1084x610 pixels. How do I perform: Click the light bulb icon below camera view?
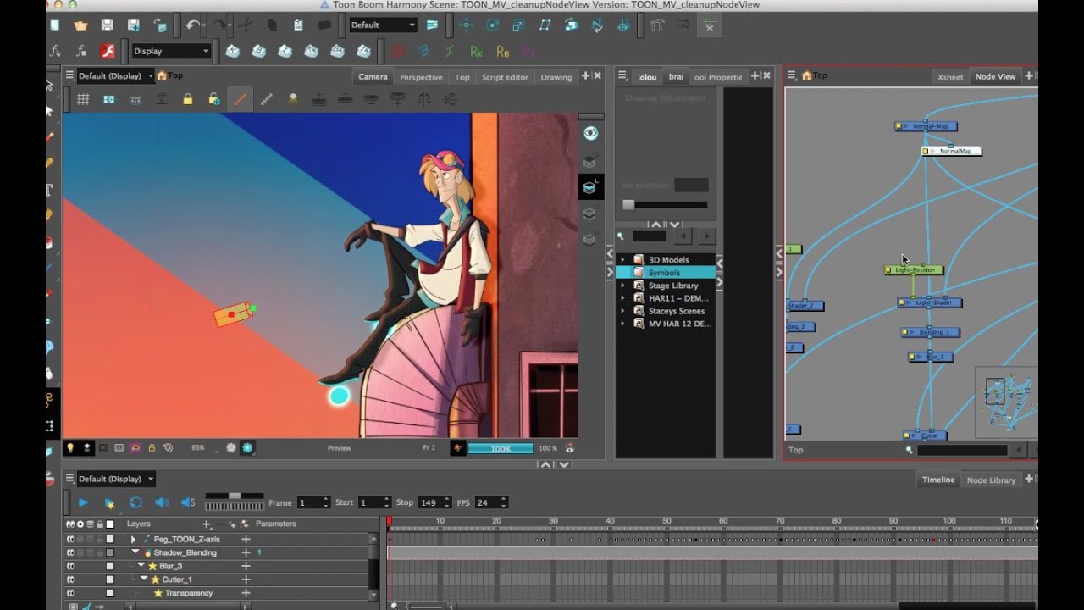click(70, 447)
